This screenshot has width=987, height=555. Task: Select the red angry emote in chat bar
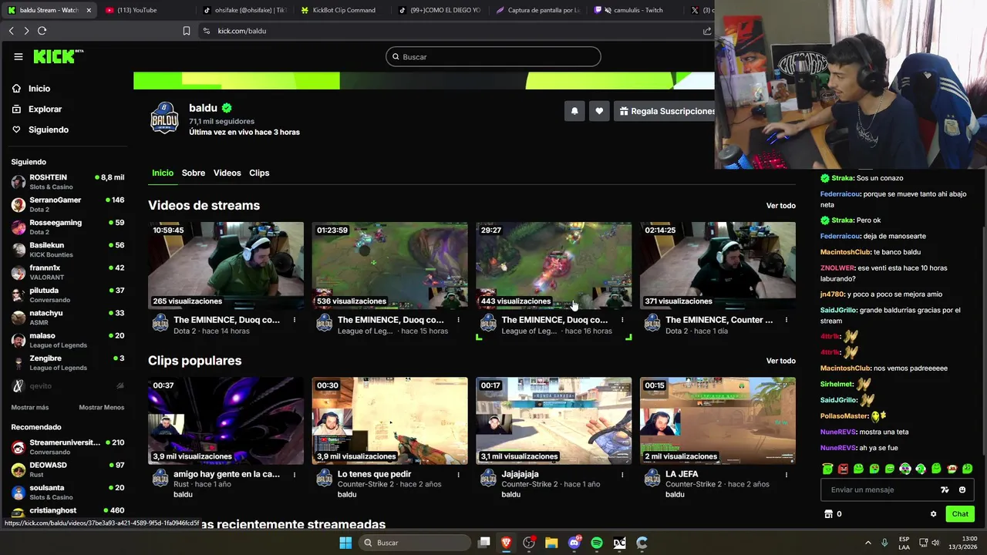[x=843, y=469]
